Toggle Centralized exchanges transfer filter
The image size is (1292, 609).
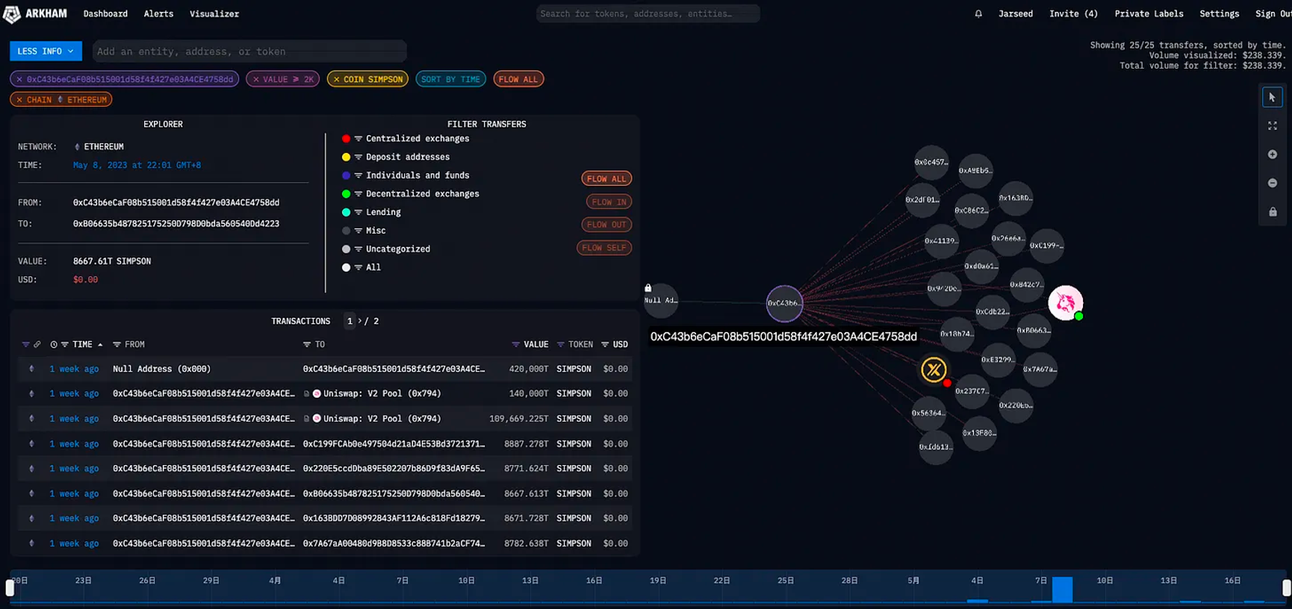point(406,139)
